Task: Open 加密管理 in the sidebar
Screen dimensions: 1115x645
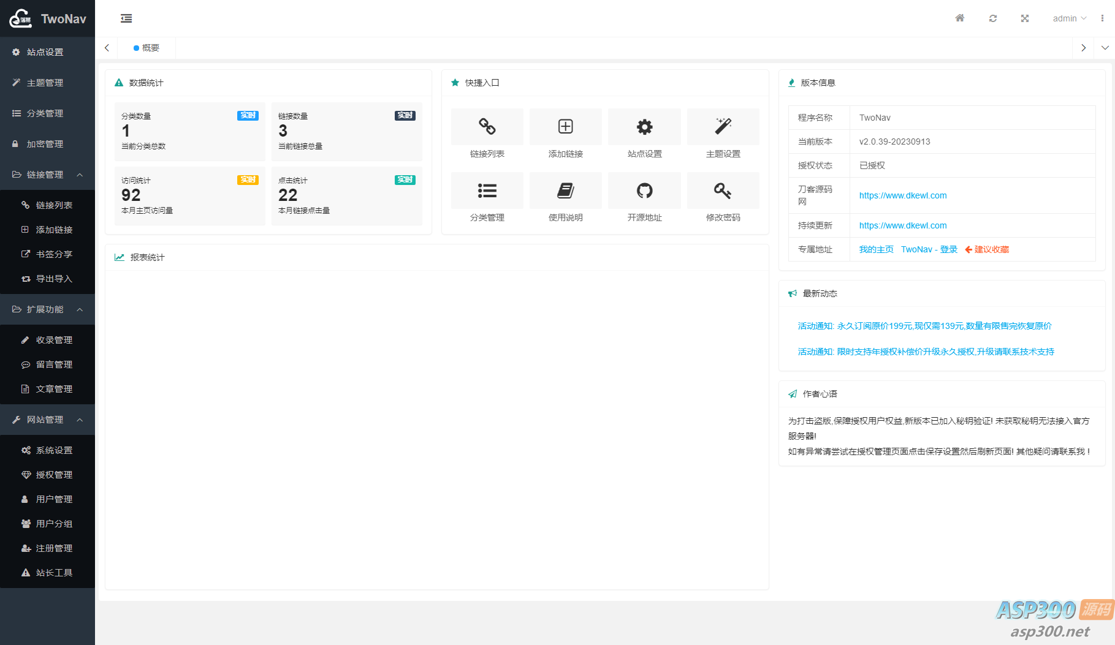Action: (47, 144)
